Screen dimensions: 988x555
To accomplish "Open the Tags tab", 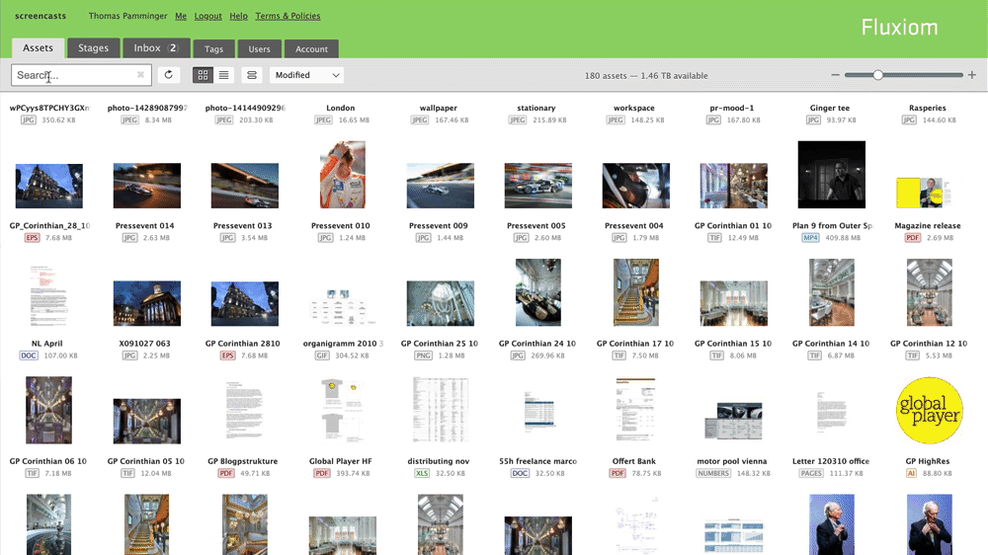I will tap(213, 48).
